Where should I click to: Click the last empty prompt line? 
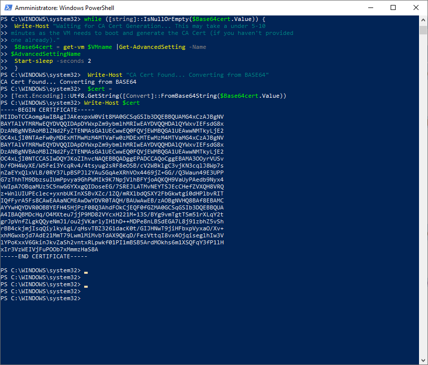click(x=40, y=298)
